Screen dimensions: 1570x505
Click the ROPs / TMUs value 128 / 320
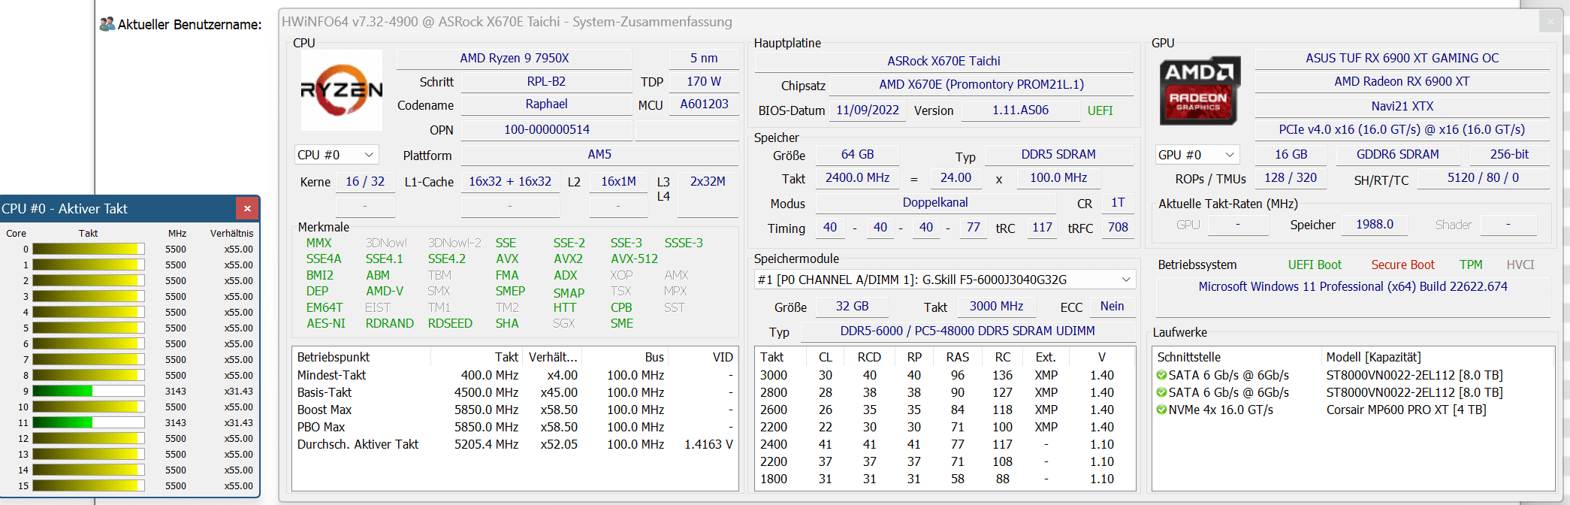(x=1291, y=177)
